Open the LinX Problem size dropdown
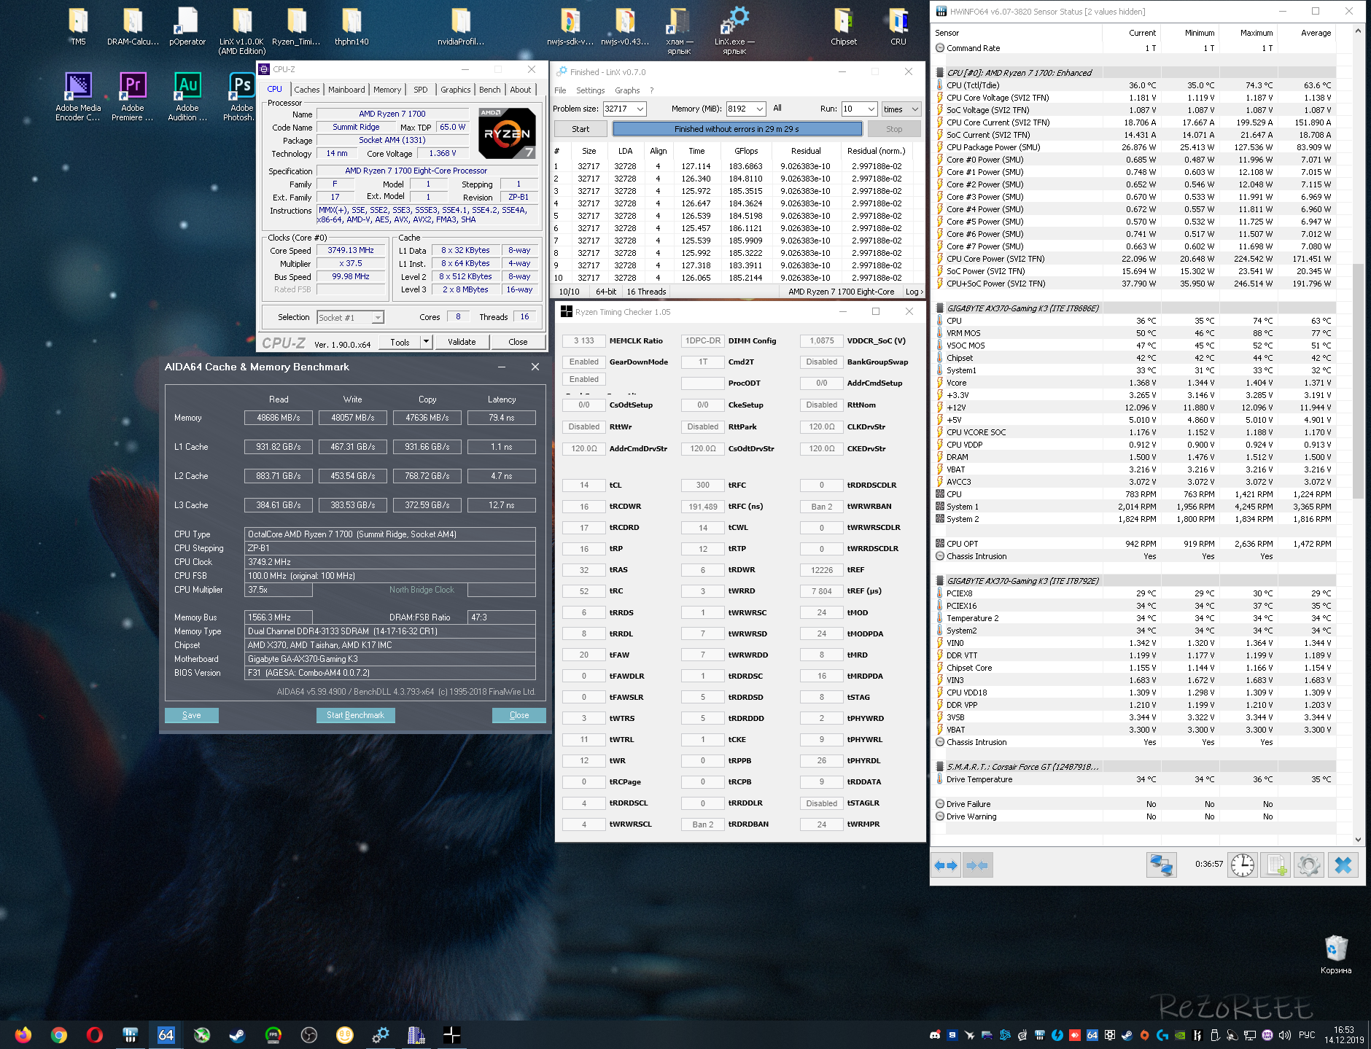Viewport: 1371px width, 1049px height. pos(640,109)
